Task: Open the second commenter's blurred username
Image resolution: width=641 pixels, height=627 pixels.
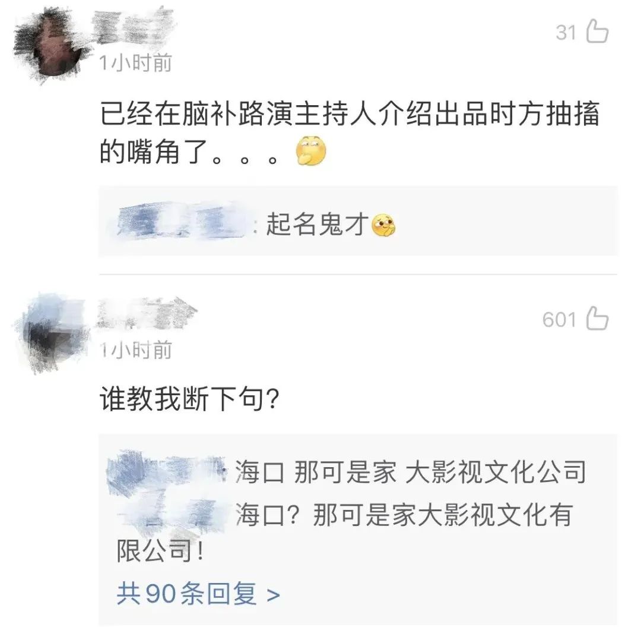Action: coord(145,313)
